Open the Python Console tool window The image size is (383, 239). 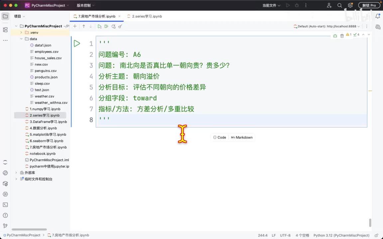pos(5,173)
